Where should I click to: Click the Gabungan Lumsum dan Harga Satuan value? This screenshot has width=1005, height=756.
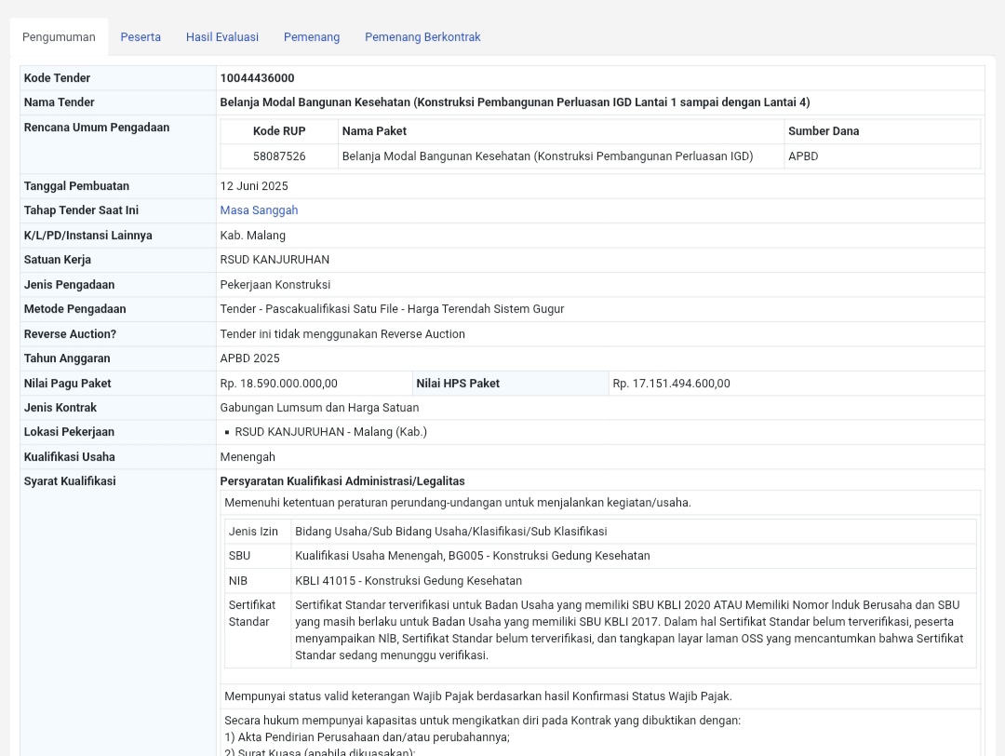coord(319,408)
